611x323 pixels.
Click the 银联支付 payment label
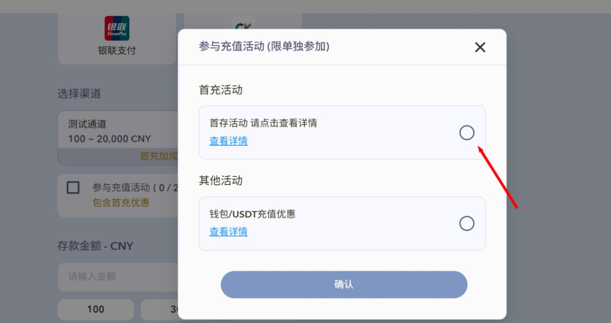[x=117, y=51]
